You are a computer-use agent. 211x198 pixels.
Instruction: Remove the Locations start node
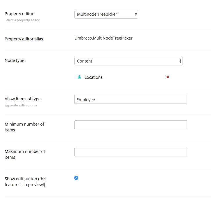pyautogui.click(x=168, y=77)
